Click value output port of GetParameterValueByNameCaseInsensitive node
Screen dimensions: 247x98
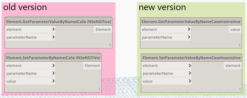(x=235, y=30)
